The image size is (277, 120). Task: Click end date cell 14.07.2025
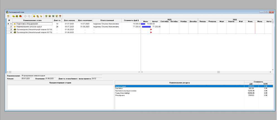coord(85,24)
